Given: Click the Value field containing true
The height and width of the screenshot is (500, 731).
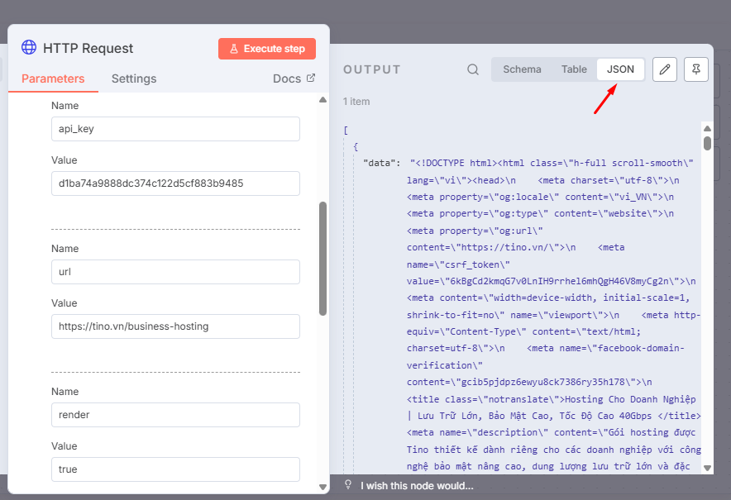Looking at the screenshot, I should 175,469.
